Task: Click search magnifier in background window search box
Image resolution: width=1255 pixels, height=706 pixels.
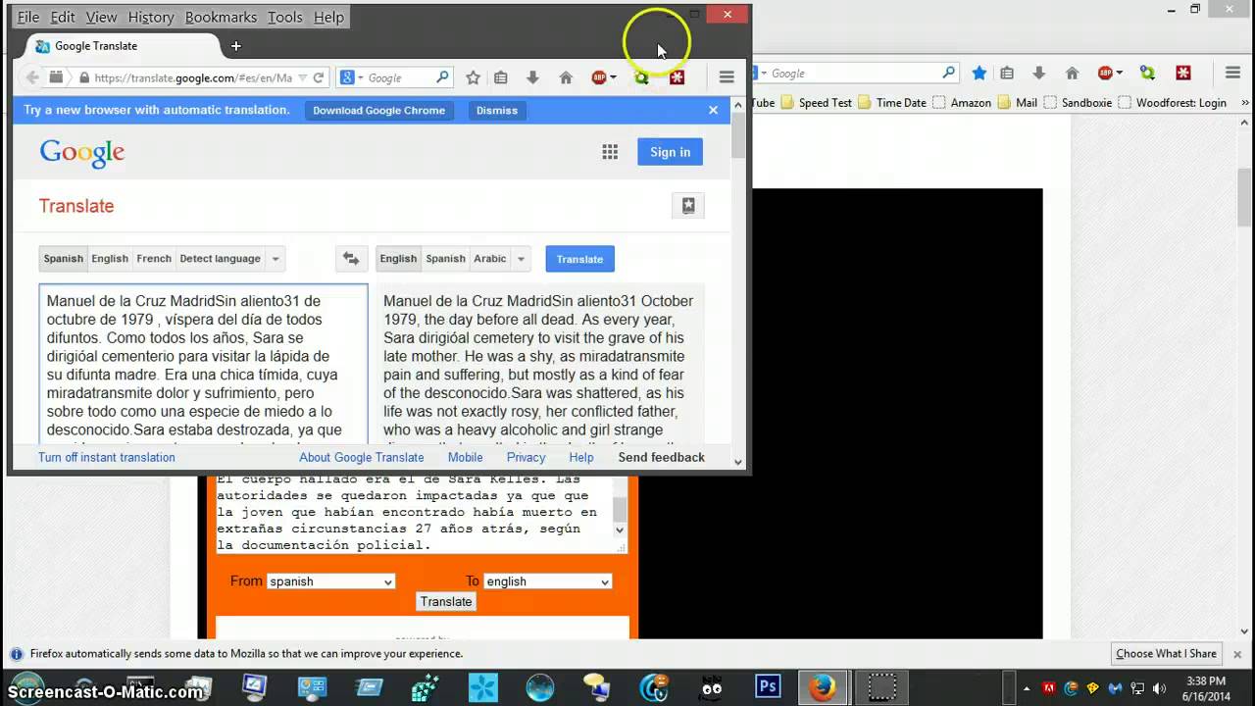Action: click(x=948, y=74)
